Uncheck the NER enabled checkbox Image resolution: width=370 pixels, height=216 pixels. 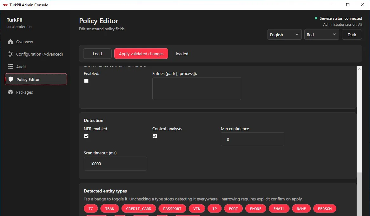pos(86,136)
